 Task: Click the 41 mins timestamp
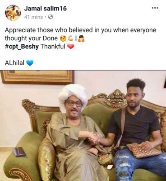coord(33,17)
